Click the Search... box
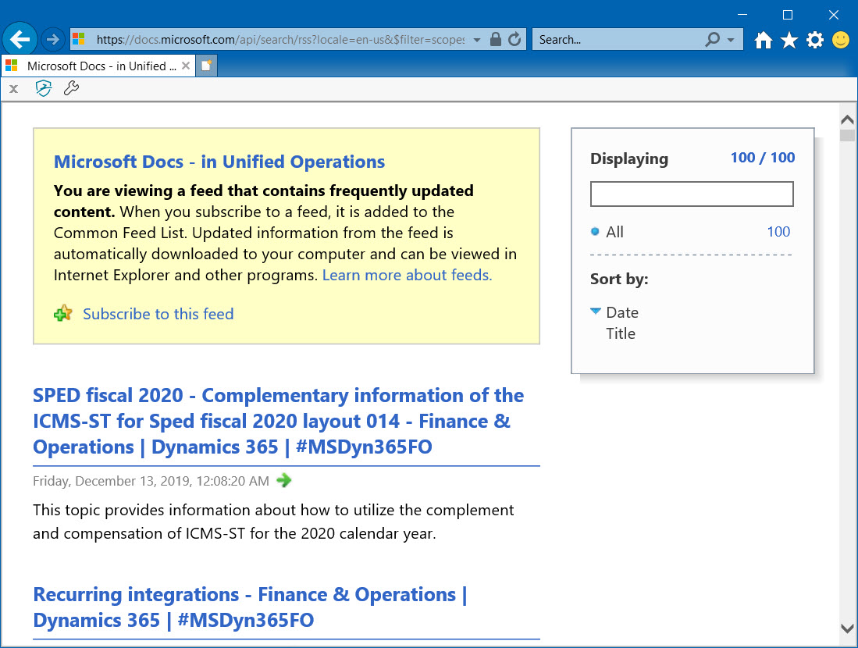This screenshot has height=648, width=858. click(x=618, y=39)
